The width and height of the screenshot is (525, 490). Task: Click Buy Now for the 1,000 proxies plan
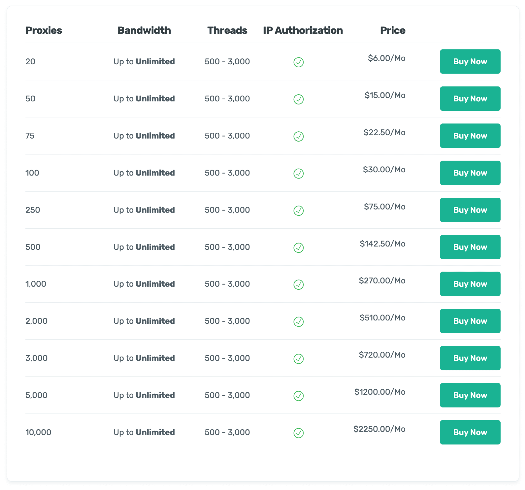(470, 284)
